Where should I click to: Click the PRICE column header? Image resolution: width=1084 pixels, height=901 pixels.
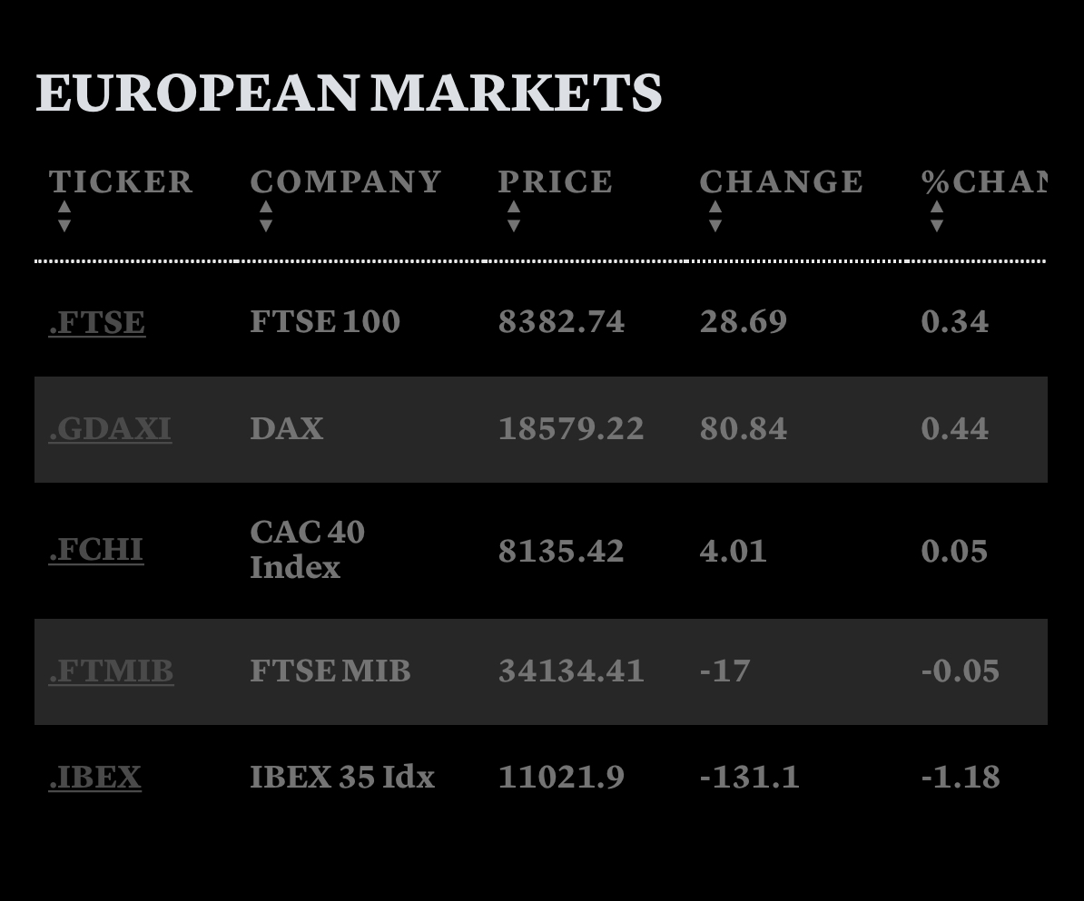click(x=555, y=181)
